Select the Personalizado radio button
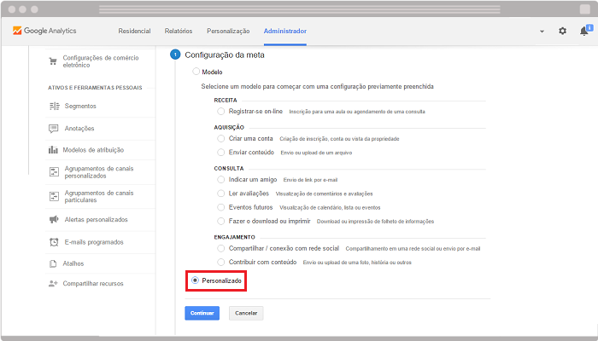The height and width of the screenshot is (341, 598). click(196, 280)
